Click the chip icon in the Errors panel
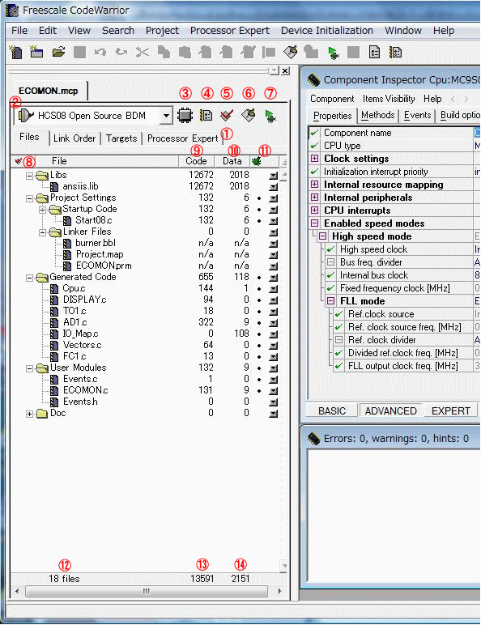This screenshot has height=625, width=481. [313, 439]
